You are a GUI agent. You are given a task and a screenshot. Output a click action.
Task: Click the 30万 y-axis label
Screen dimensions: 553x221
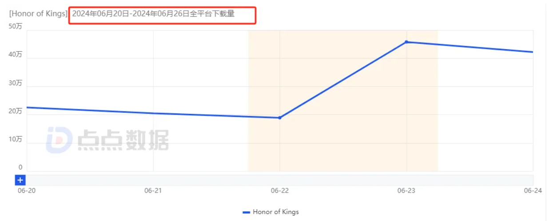coord(16,83)
